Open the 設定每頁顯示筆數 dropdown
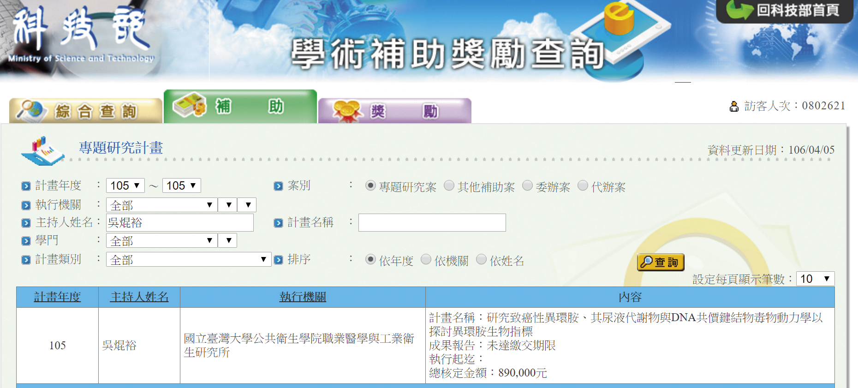The height and width of the screenshot is (388, 858). [x=816, y=279]
